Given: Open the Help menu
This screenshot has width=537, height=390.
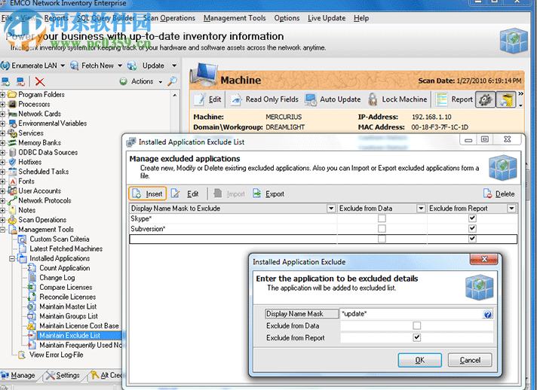Looking at the screenshot, I should pyautogui.click(x=361, y=18).
